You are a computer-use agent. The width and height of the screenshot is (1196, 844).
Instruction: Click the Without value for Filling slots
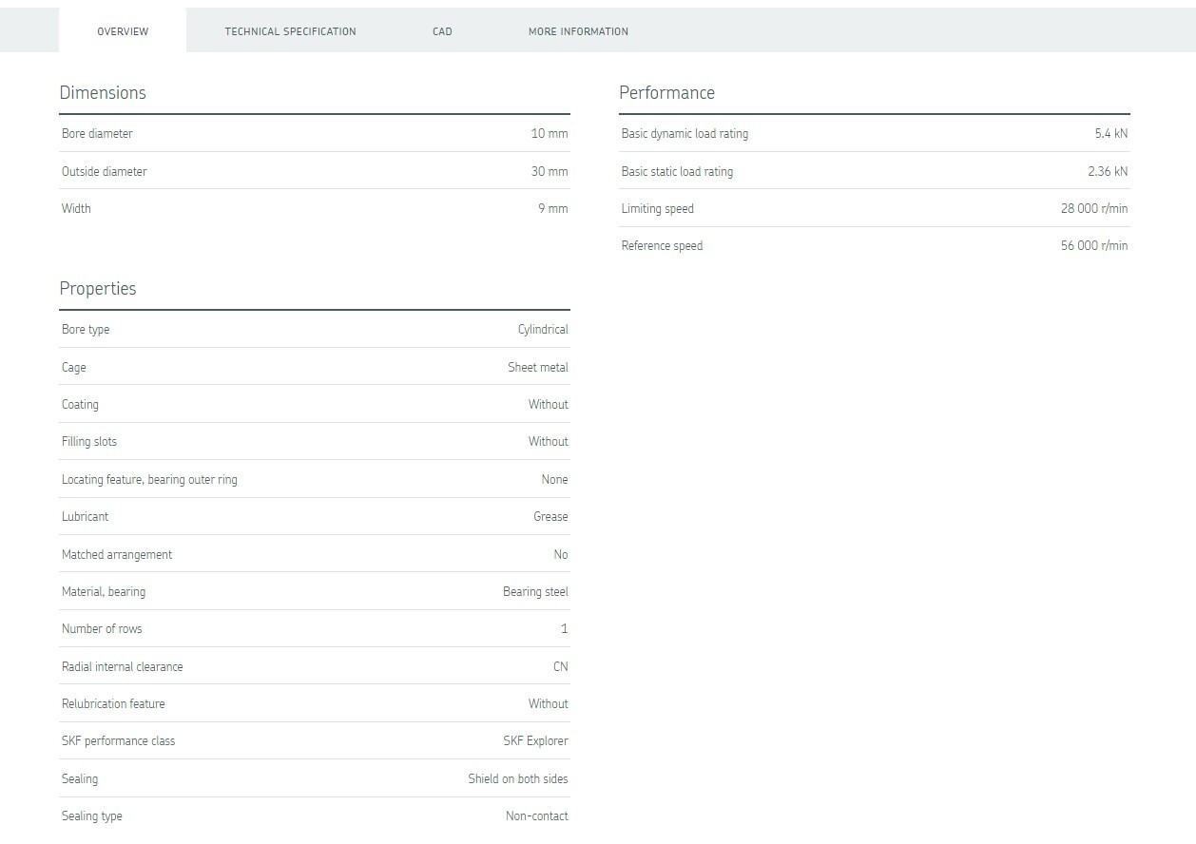tap(549, 441)
